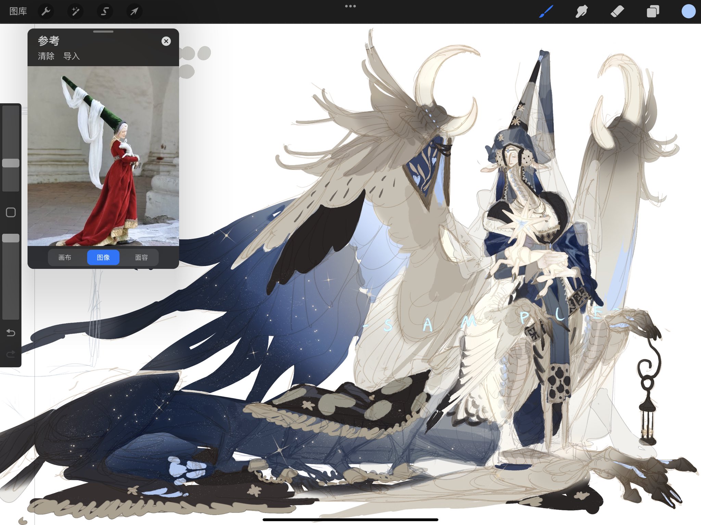
Task: Select the Eraser tool
Action: coord(617,12)
